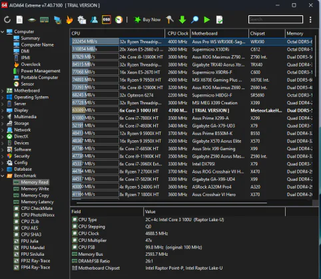
Task: Launch the Disk Benchmark icon
Action: 32,20
